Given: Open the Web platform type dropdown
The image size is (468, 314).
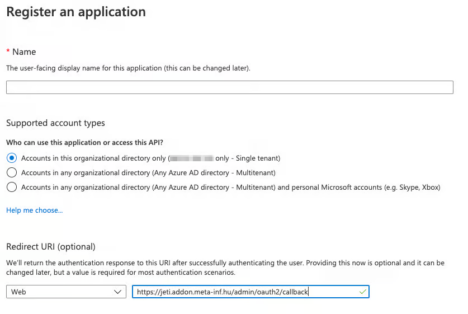Looking at the screenshot, I should pos(66,292).
